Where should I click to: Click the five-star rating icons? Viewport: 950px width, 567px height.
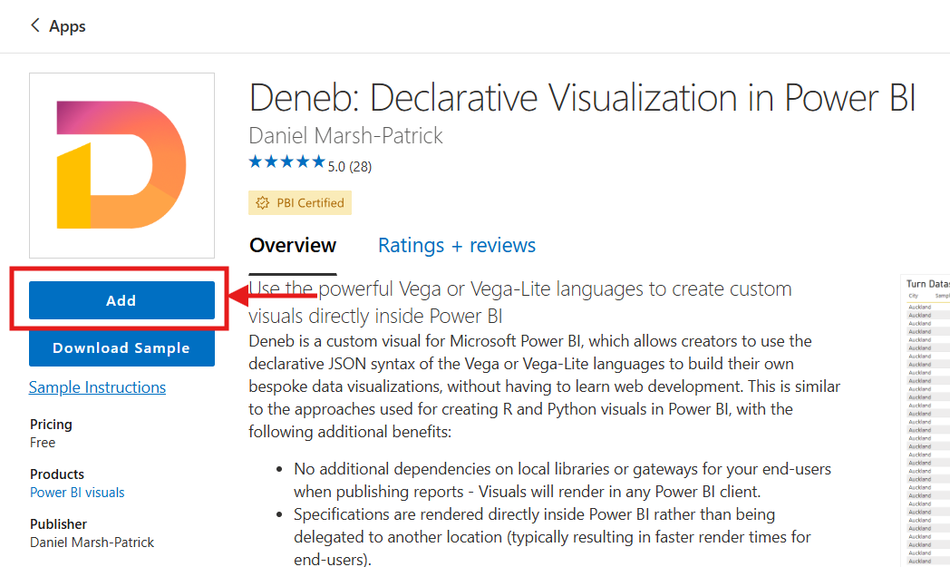pyautogui.click(x=287, y=161)
